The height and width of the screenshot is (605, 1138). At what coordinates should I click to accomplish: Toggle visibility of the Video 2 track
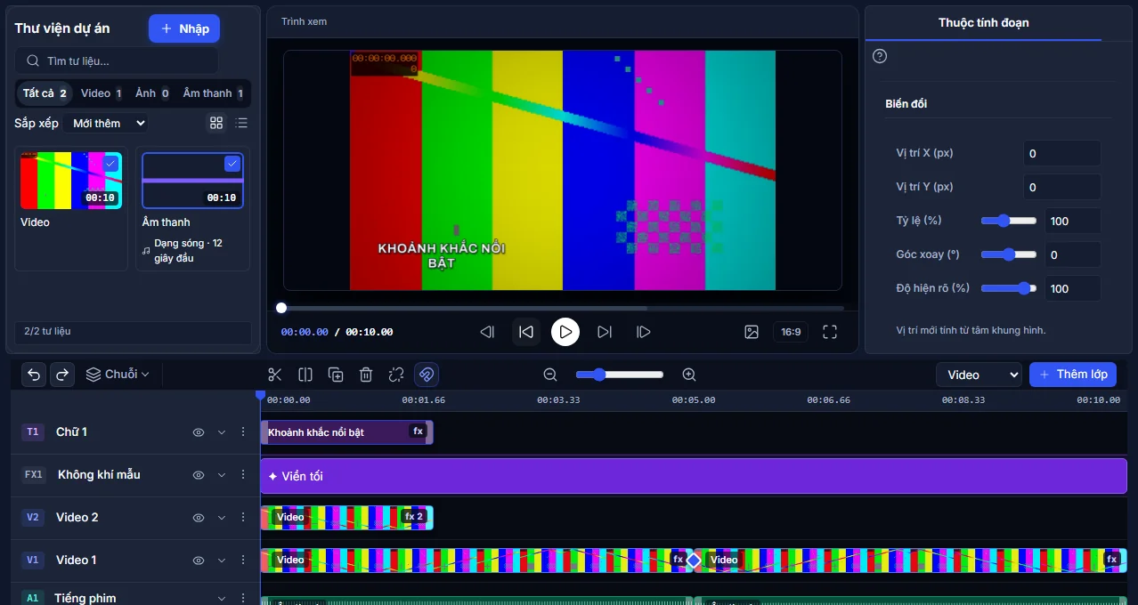(x=199, y=518)
